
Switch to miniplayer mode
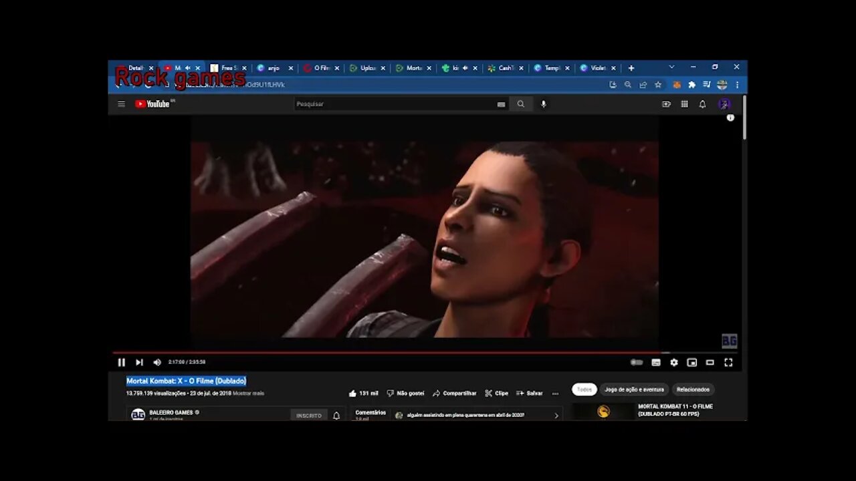[x=692, y=362]
